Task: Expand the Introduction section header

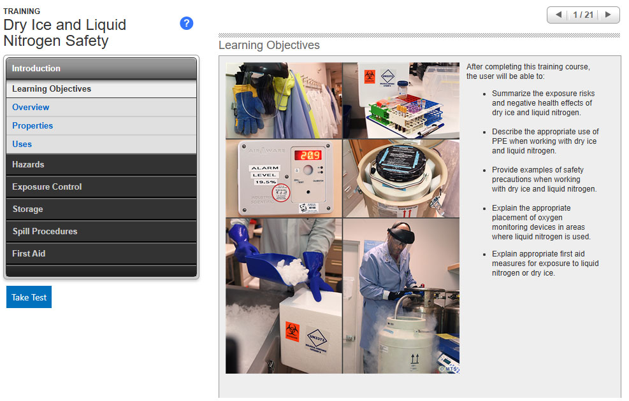Action: tap(101, 68)
